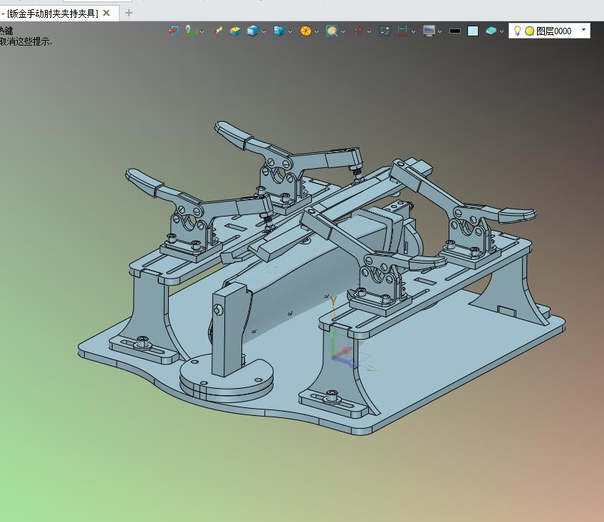
Task: Click the black color swatch in toolbar
Action: (x=455, y=31)
